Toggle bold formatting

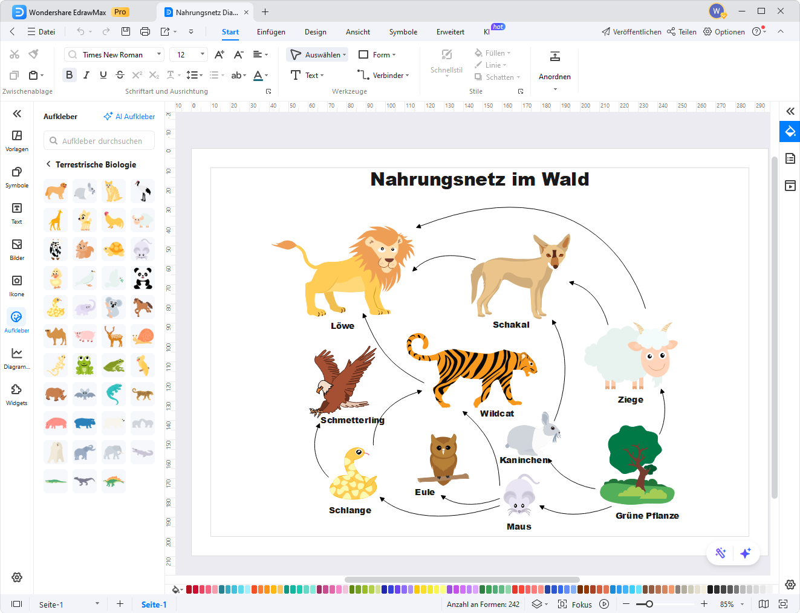[69, 74]
